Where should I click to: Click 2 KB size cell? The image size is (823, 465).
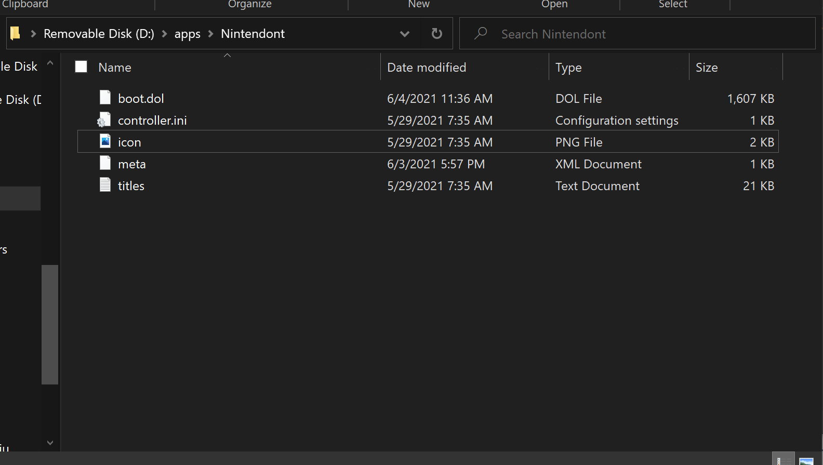(762, 142)
